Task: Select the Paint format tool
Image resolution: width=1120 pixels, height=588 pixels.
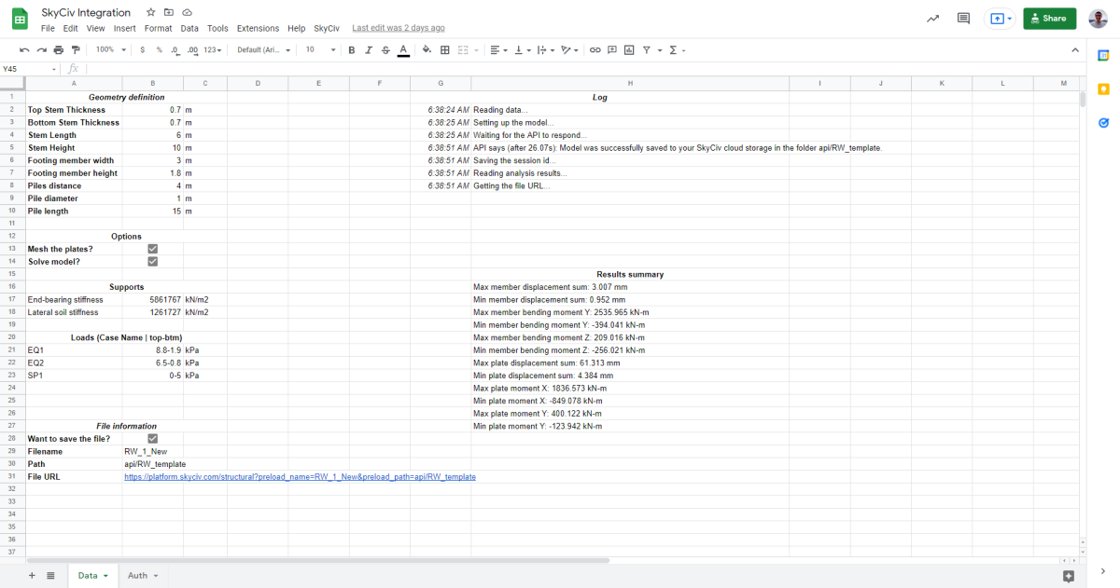Action: point(76,50)
